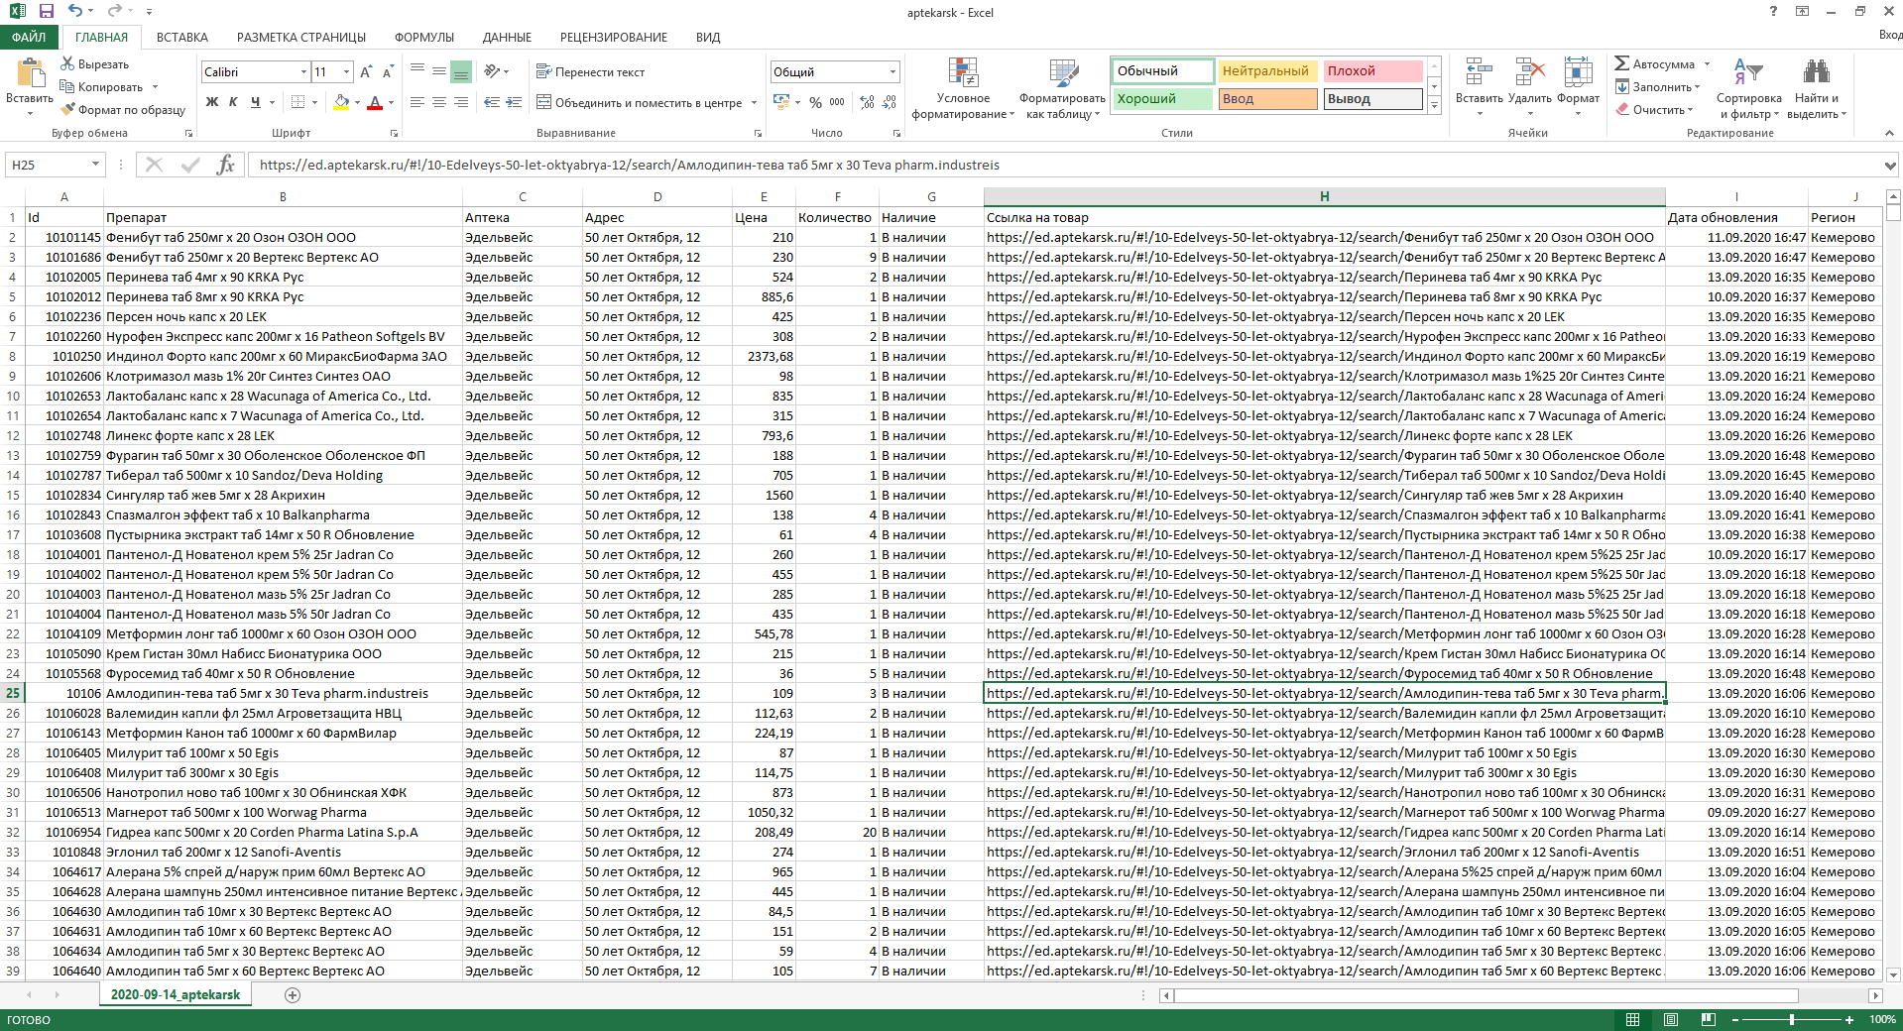Screen dimensions: 1903x1031
Task: Align text right icon
Action: point(461,102)
